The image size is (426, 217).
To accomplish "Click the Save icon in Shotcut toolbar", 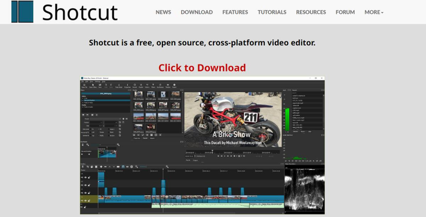I will [101, 84].
